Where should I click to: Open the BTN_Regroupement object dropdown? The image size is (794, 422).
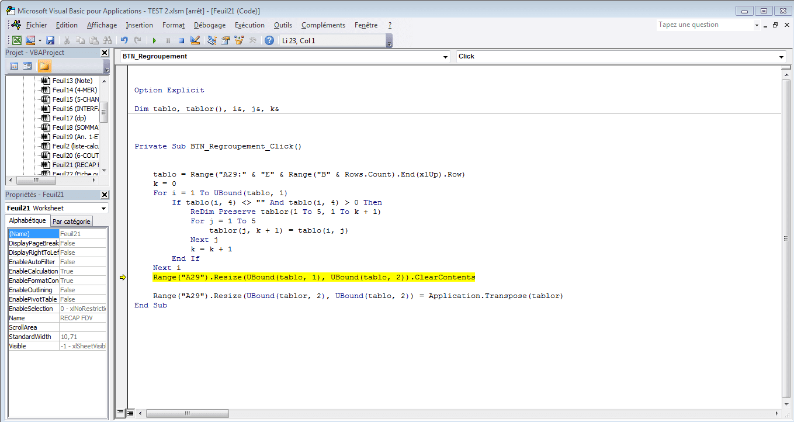pyautogui.click(x=445, y=57)
